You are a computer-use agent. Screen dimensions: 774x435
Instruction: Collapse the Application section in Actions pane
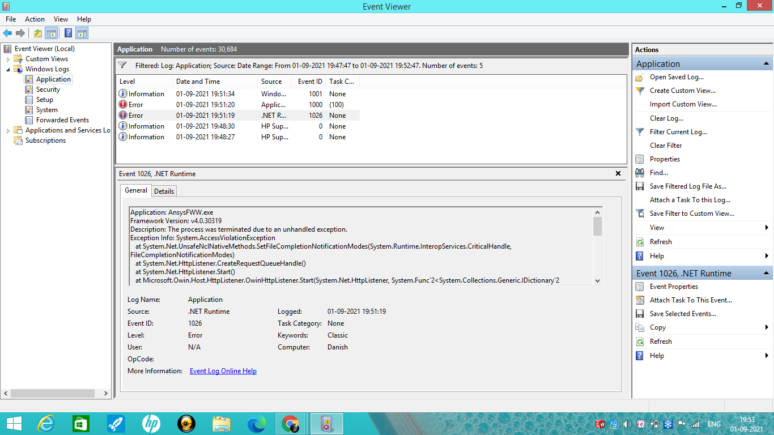point(767,64)
